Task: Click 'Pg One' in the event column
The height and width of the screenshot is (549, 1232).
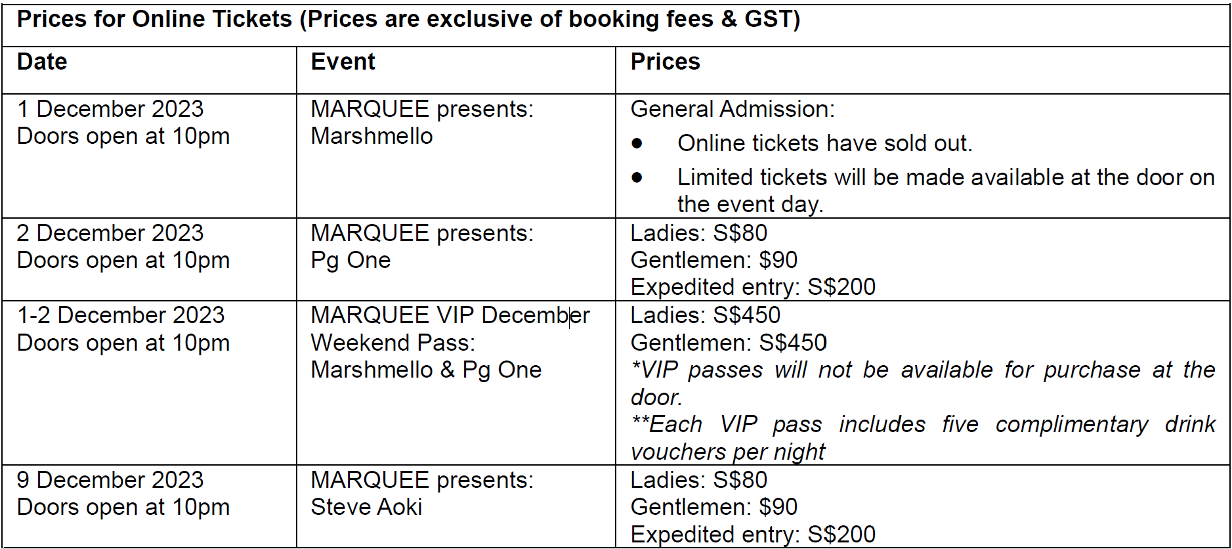Action: (350, 261)
